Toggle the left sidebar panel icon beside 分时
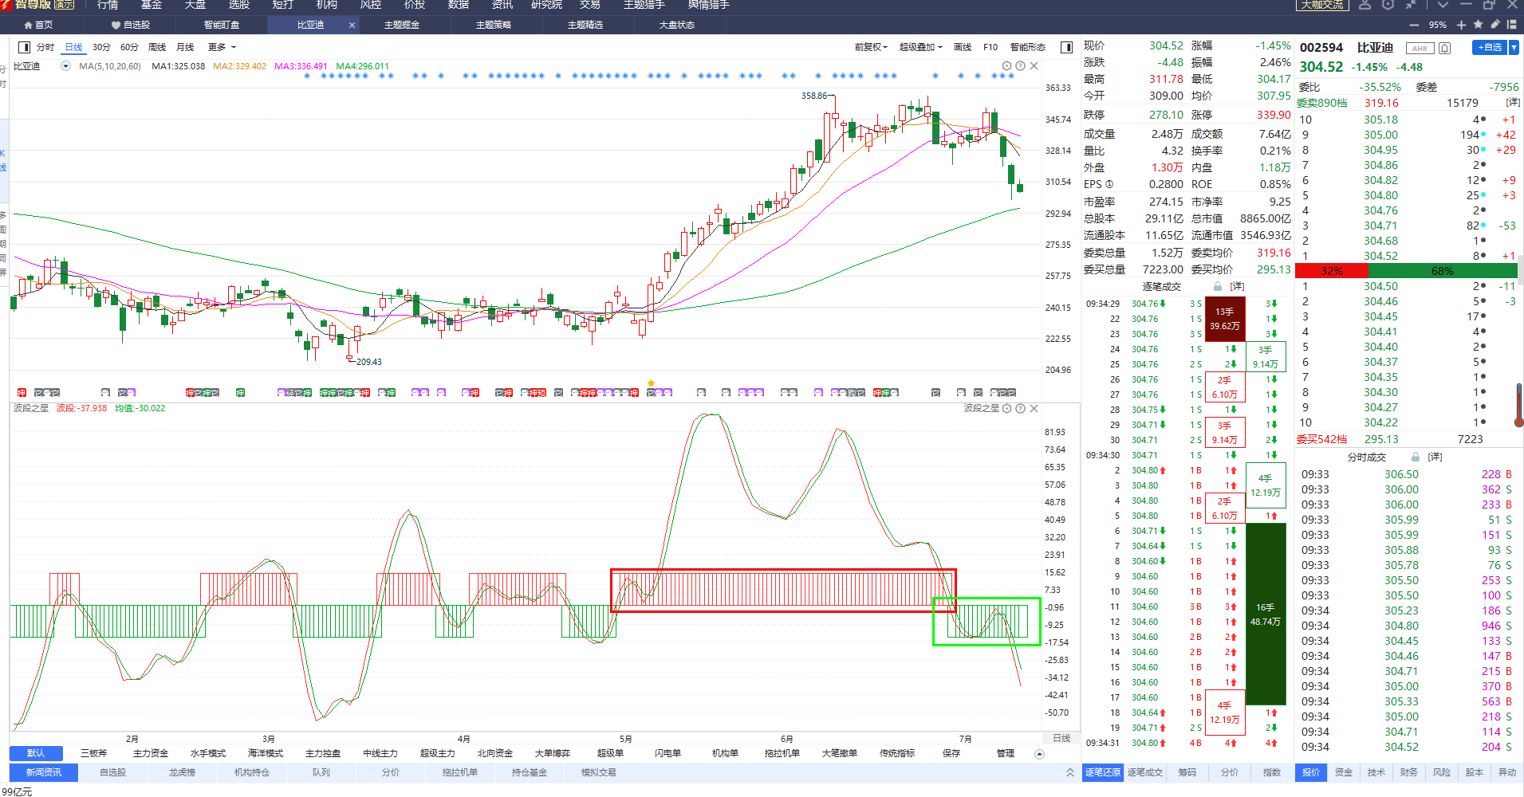The width and height of the screenshot is (1524, 797). coord(24,47)
